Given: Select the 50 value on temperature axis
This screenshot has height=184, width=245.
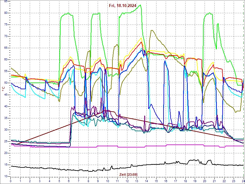Looking at the screenshot, I should tap(6, 83).
